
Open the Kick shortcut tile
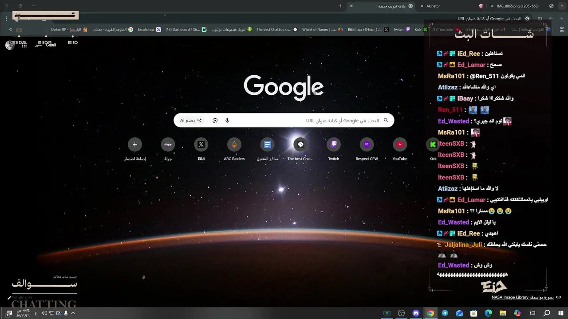click(x=433, y=149)
